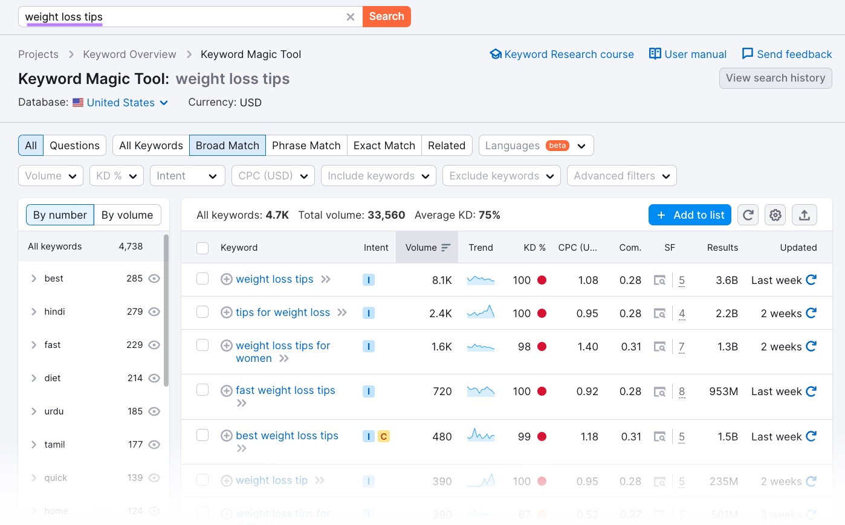Click the Add to list button
845x525 pixels.
[689, 214]
